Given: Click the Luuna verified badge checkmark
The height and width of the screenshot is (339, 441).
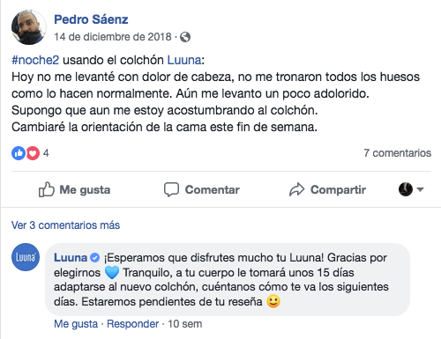Looking at the screenshot, I should (x=94, y=258).
